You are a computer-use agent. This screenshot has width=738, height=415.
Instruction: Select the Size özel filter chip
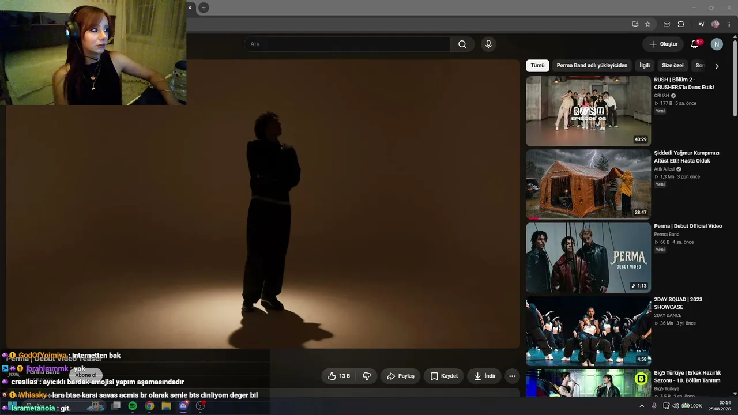click(x=672, y=66)
